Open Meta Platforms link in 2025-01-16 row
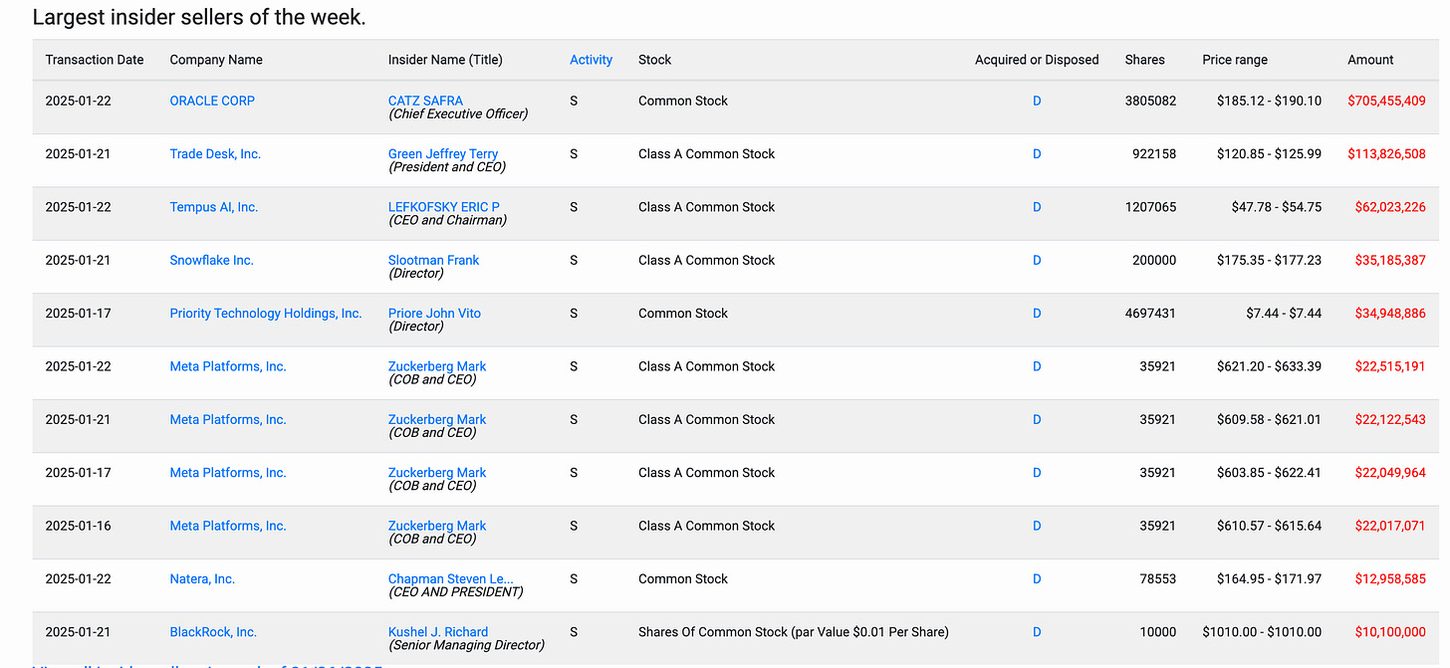The width and height of the screenshot is (1450, 668). (228, 526)
